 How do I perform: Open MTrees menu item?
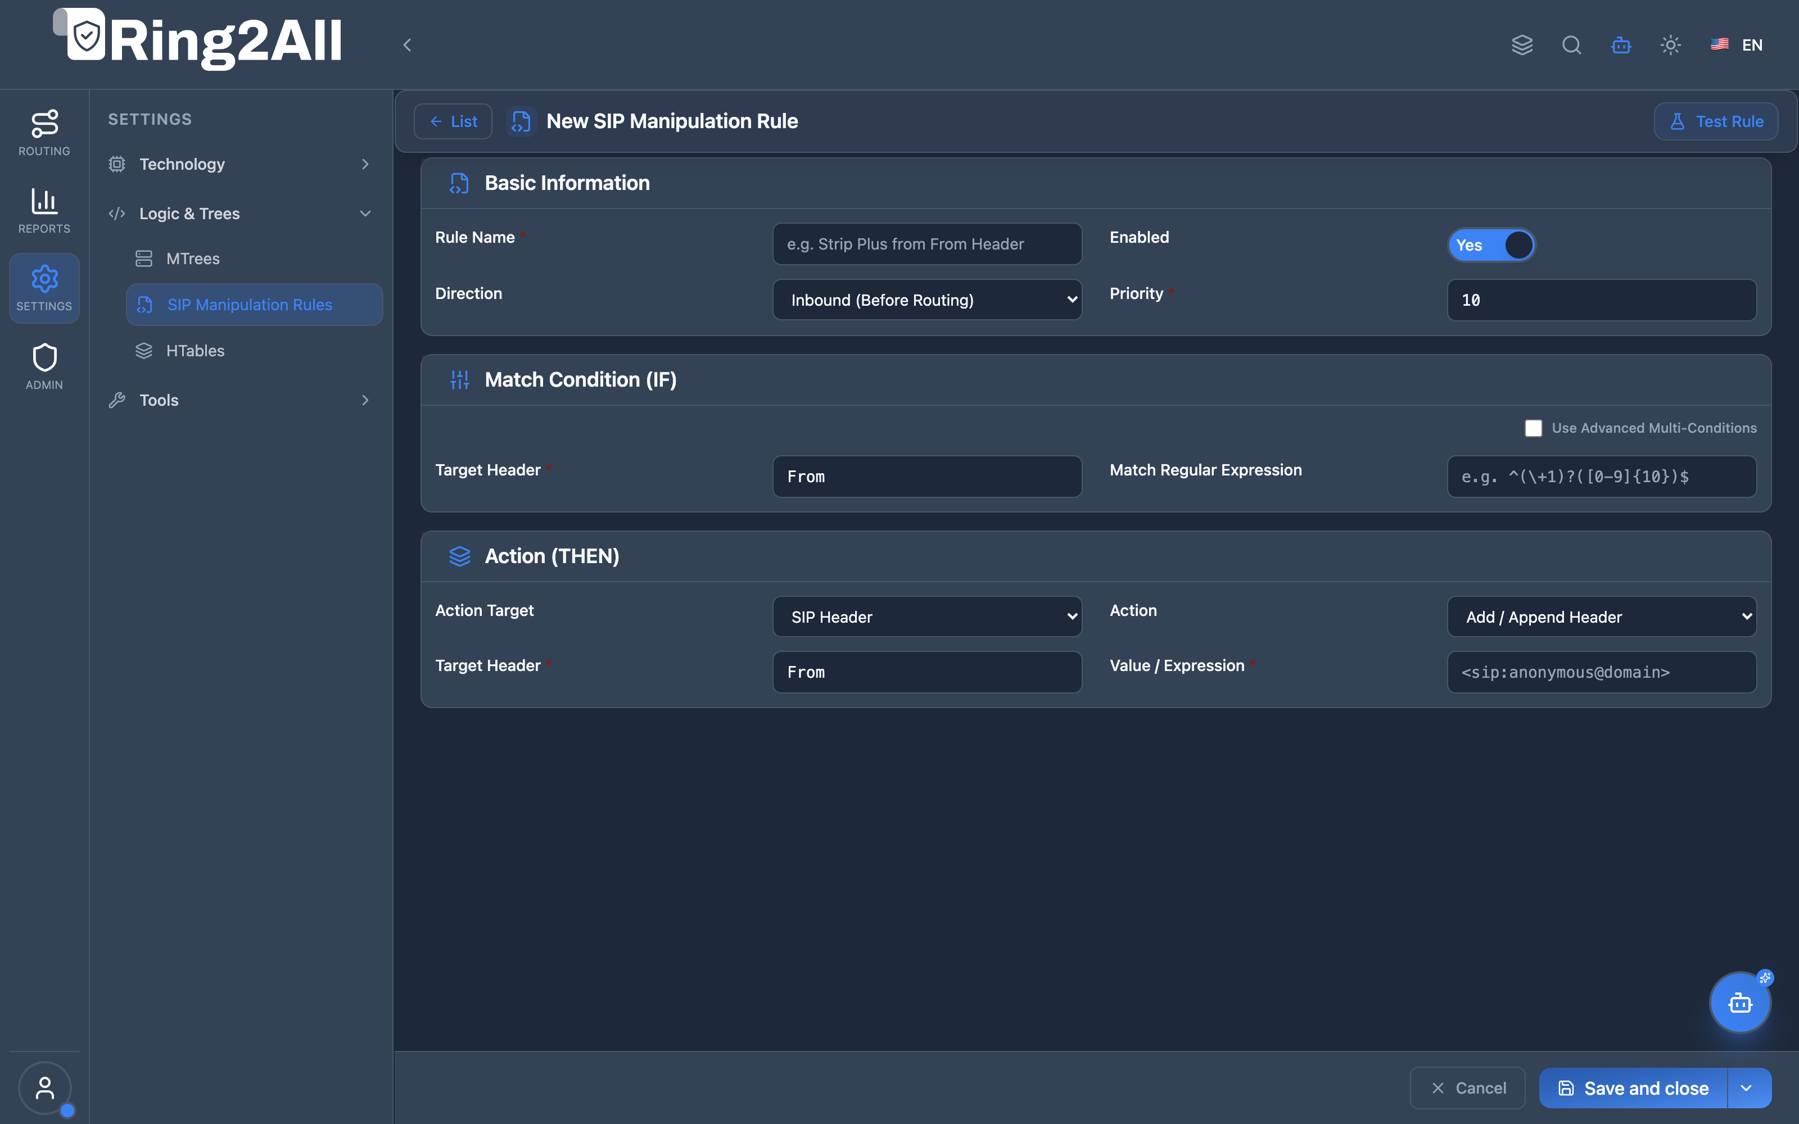[x=254, y=259]
